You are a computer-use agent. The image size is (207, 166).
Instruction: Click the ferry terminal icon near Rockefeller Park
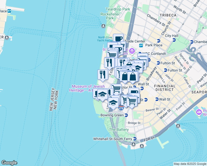103,26
